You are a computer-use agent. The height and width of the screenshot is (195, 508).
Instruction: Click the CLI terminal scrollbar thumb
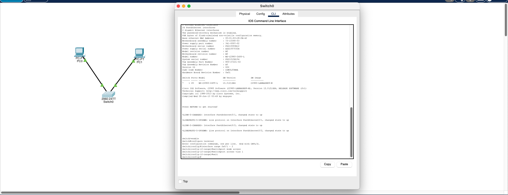pyautogui.click(x=351, y=132)
